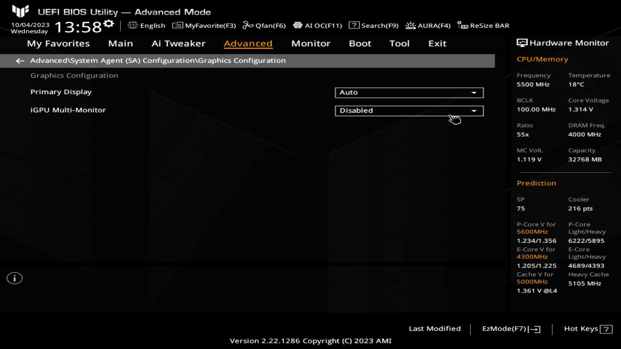621x349 pixels.
Task: Click Cooler value 216 pts
Action: (581, 209)
